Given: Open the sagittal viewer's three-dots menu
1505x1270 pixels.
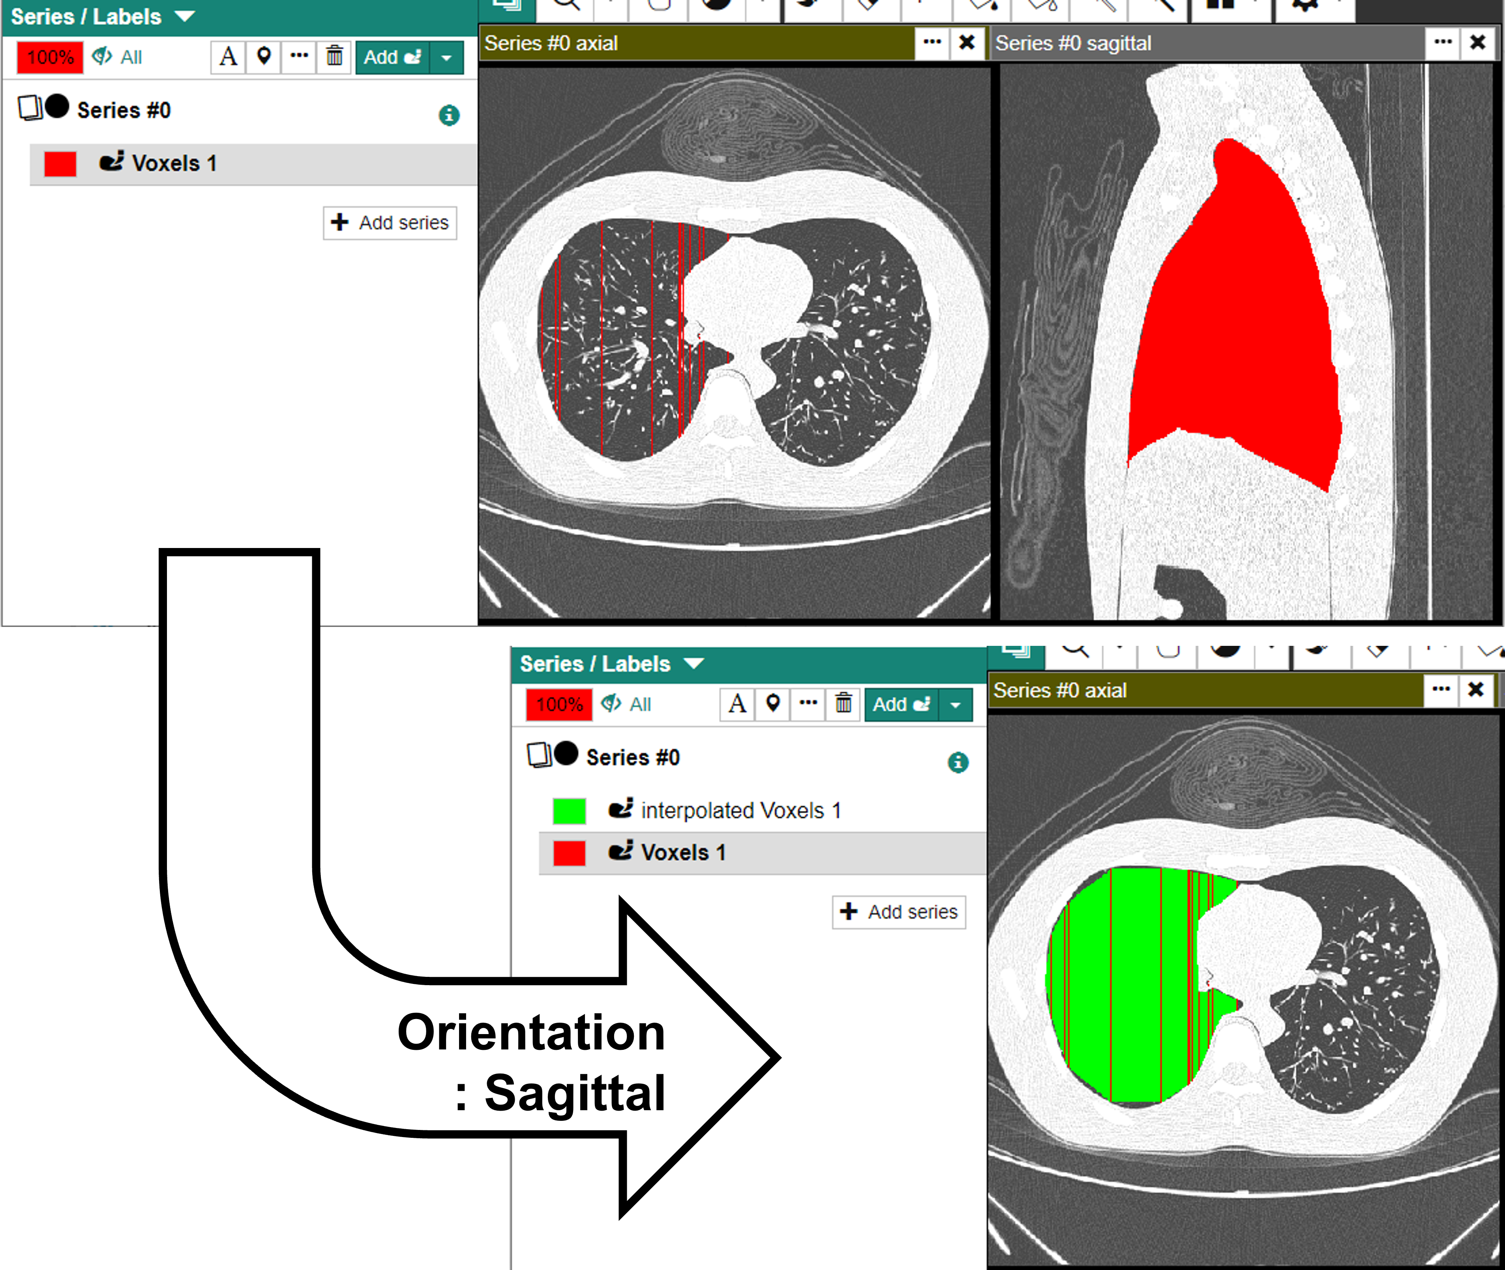Looking at the screenshot, I should [x=1442, y=43].
